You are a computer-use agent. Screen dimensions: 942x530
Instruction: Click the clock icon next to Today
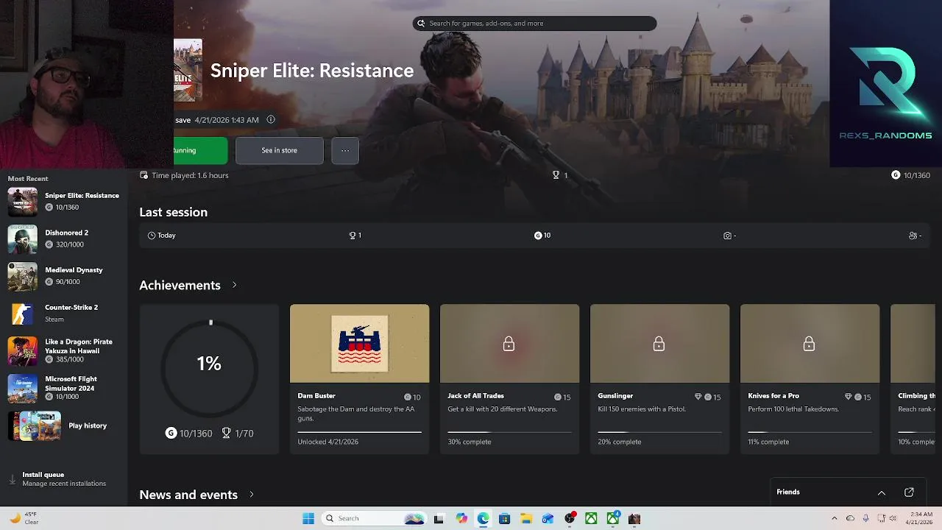tap(152, 236)
